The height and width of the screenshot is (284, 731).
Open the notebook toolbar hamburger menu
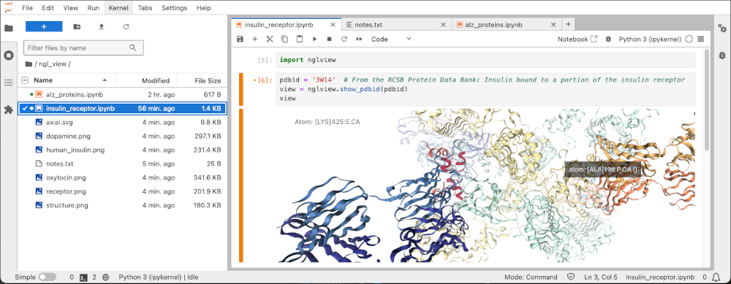tap(700, 39)
